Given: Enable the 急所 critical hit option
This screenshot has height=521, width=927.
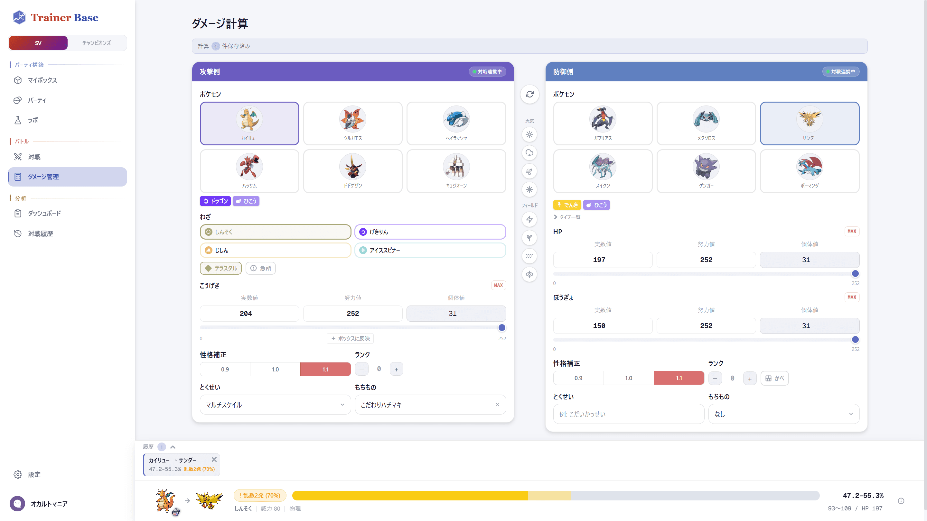Looking at the screenshot, I should coord(260,268).
